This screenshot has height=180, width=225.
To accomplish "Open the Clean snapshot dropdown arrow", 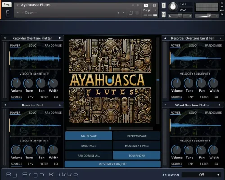I will point(18,13).
